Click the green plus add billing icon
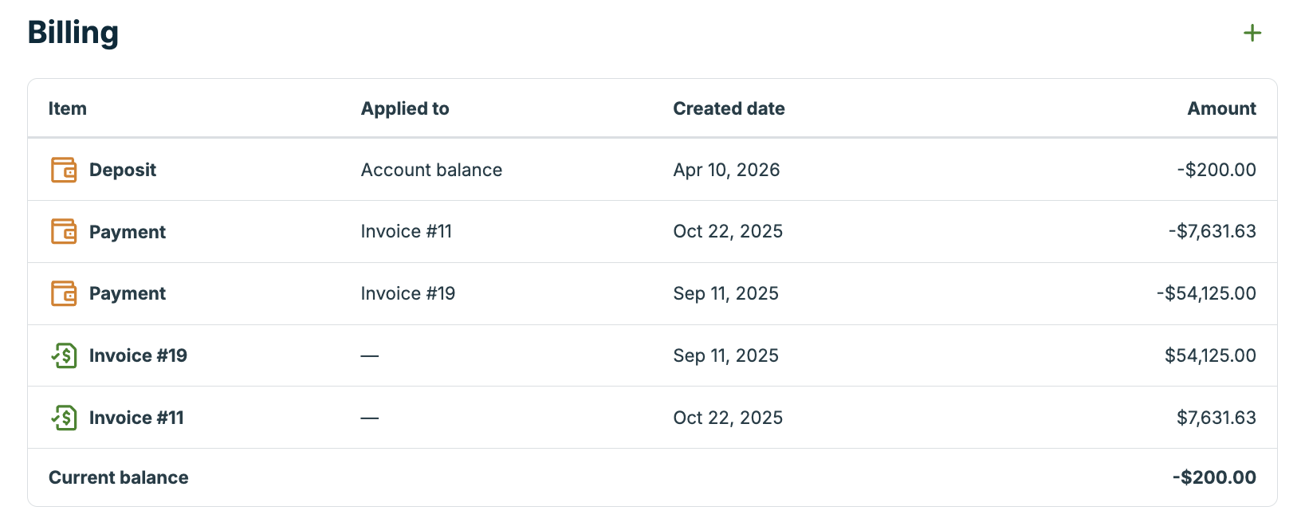The width and height of the screenshot is (1301, 526). tap(1252, 33)
